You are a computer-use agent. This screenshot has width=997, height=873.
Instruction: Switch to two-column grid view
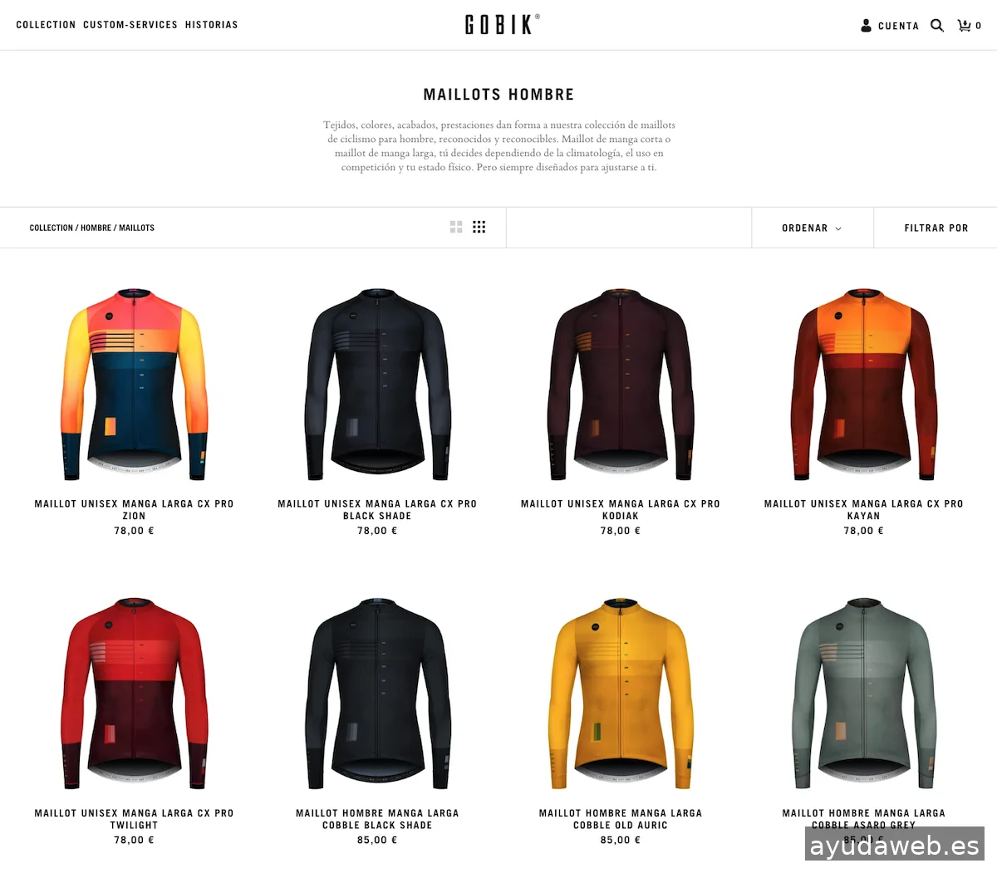tap(456, 227)
